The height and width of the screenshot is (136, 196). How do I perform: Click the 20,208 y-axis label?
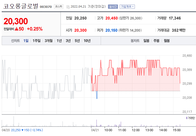tap(187, 98)
